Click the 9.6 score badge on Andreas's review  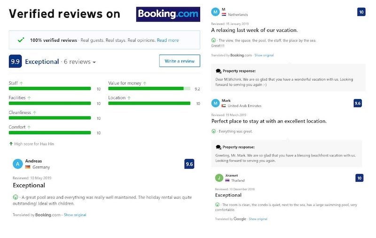click(189, 164)
